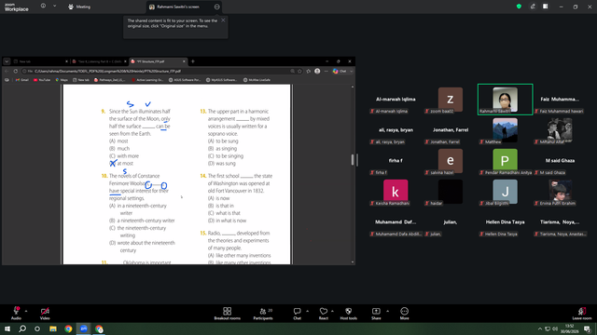
Task: Select the pink 'k' Keisha Ramadhani tile
Action: pos(396,192)
